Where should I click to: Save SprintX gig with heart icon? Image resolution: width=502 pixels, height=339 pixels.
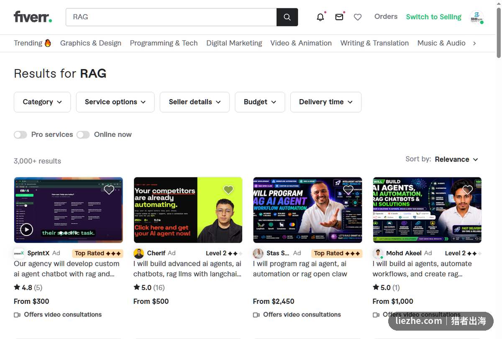(109, 190)
